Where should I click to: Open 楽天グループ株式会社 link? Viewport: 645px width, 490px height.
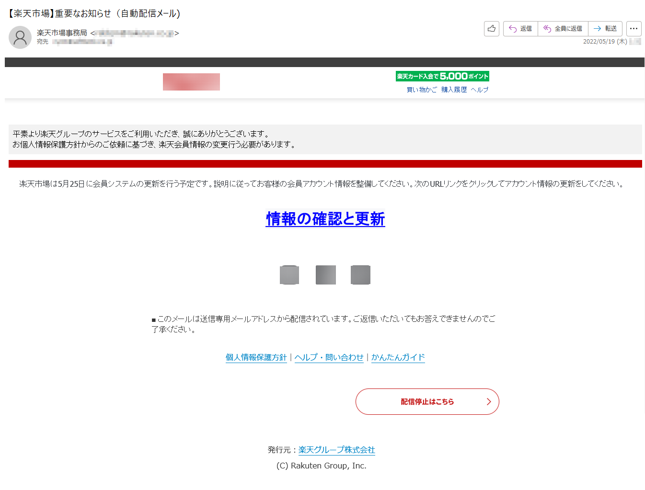(x=337, y=450)
